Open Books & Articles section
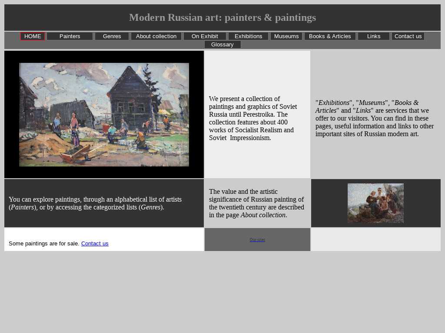This screenshot has width=445, height=333. pos(330,36)
